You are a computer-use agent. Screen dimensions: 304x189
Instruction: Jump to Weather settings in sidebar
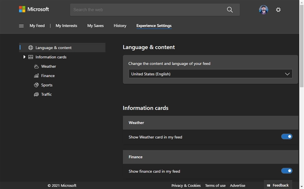tap(48, 66)
